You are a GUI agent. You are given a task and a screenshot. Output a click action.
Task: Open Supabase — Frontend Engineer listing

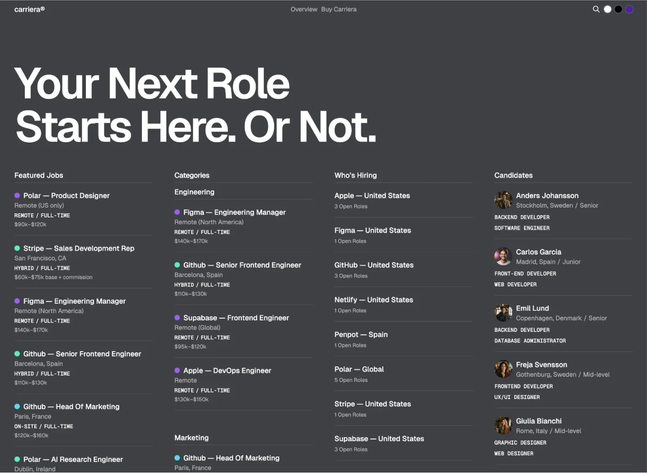pyautogui.click(x=236, y=318)
